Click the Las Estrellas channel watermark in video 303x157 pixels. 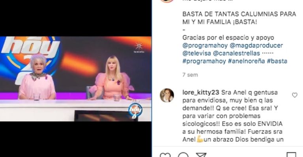(139, 47)
